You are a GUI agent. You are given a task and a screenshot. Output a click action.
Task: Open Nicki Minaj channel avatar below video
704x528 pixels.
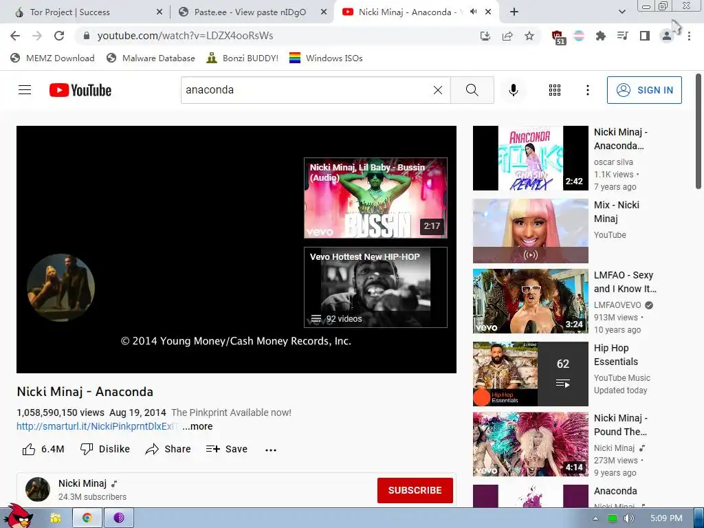tap(38, 489)
